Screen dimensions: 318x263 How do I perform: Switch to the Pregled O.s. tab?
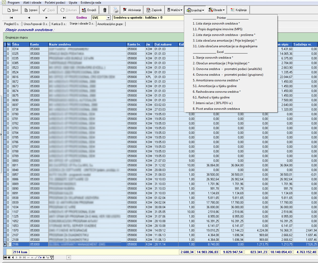coord(12,24)
